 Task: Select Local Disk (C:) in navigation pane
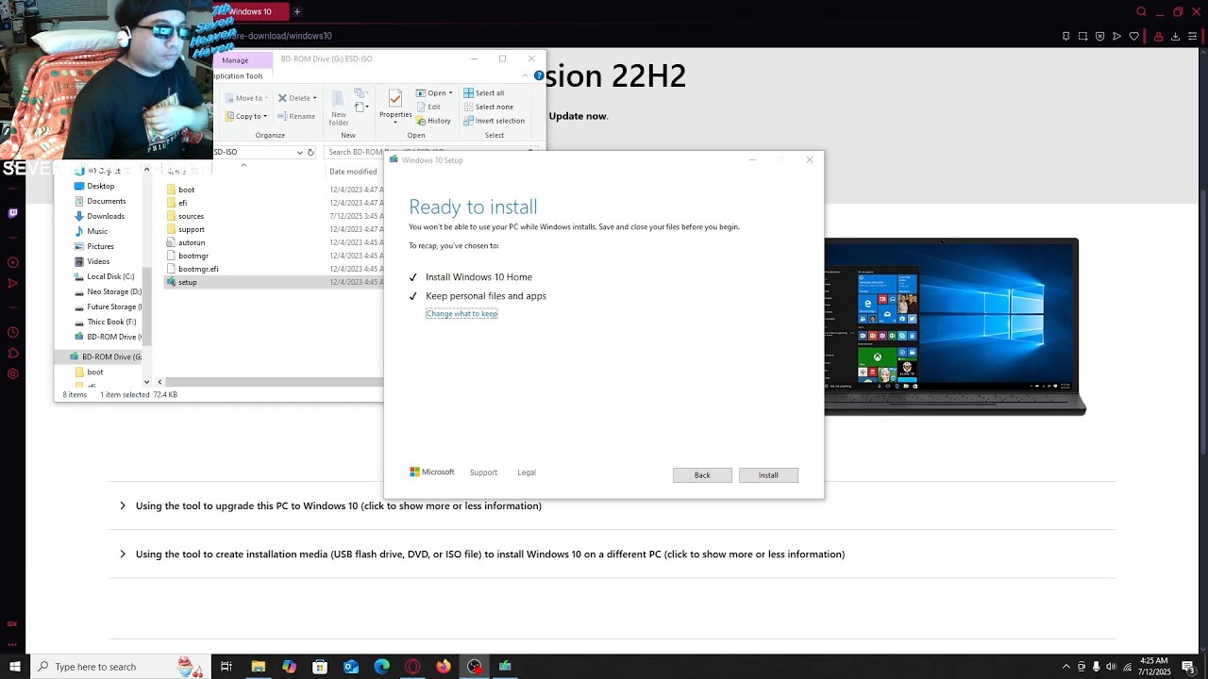(110, 276)
